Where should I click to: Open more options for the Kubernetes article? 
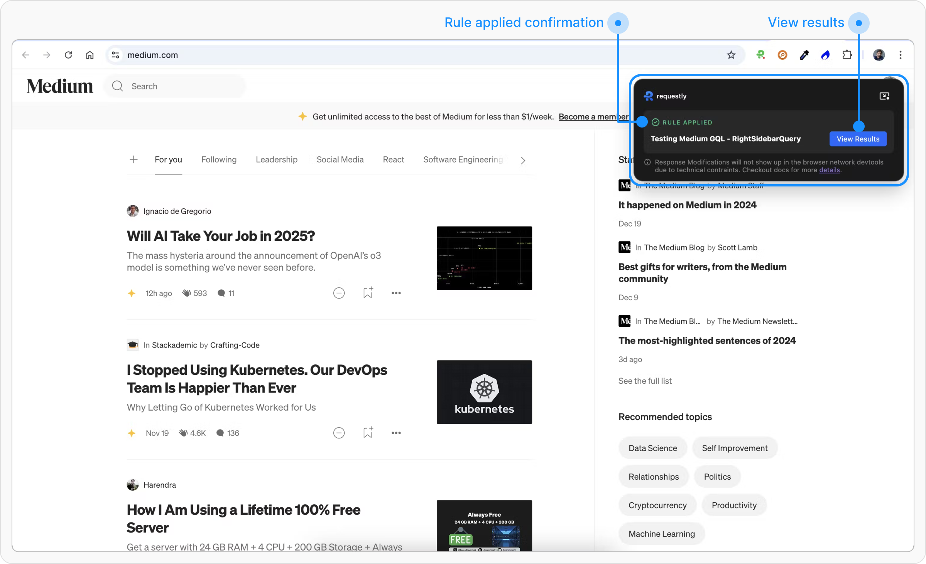[396, 433]
